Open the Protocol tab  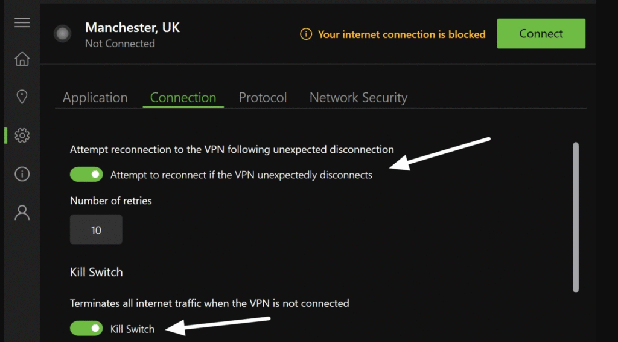(x=263, y=98)
